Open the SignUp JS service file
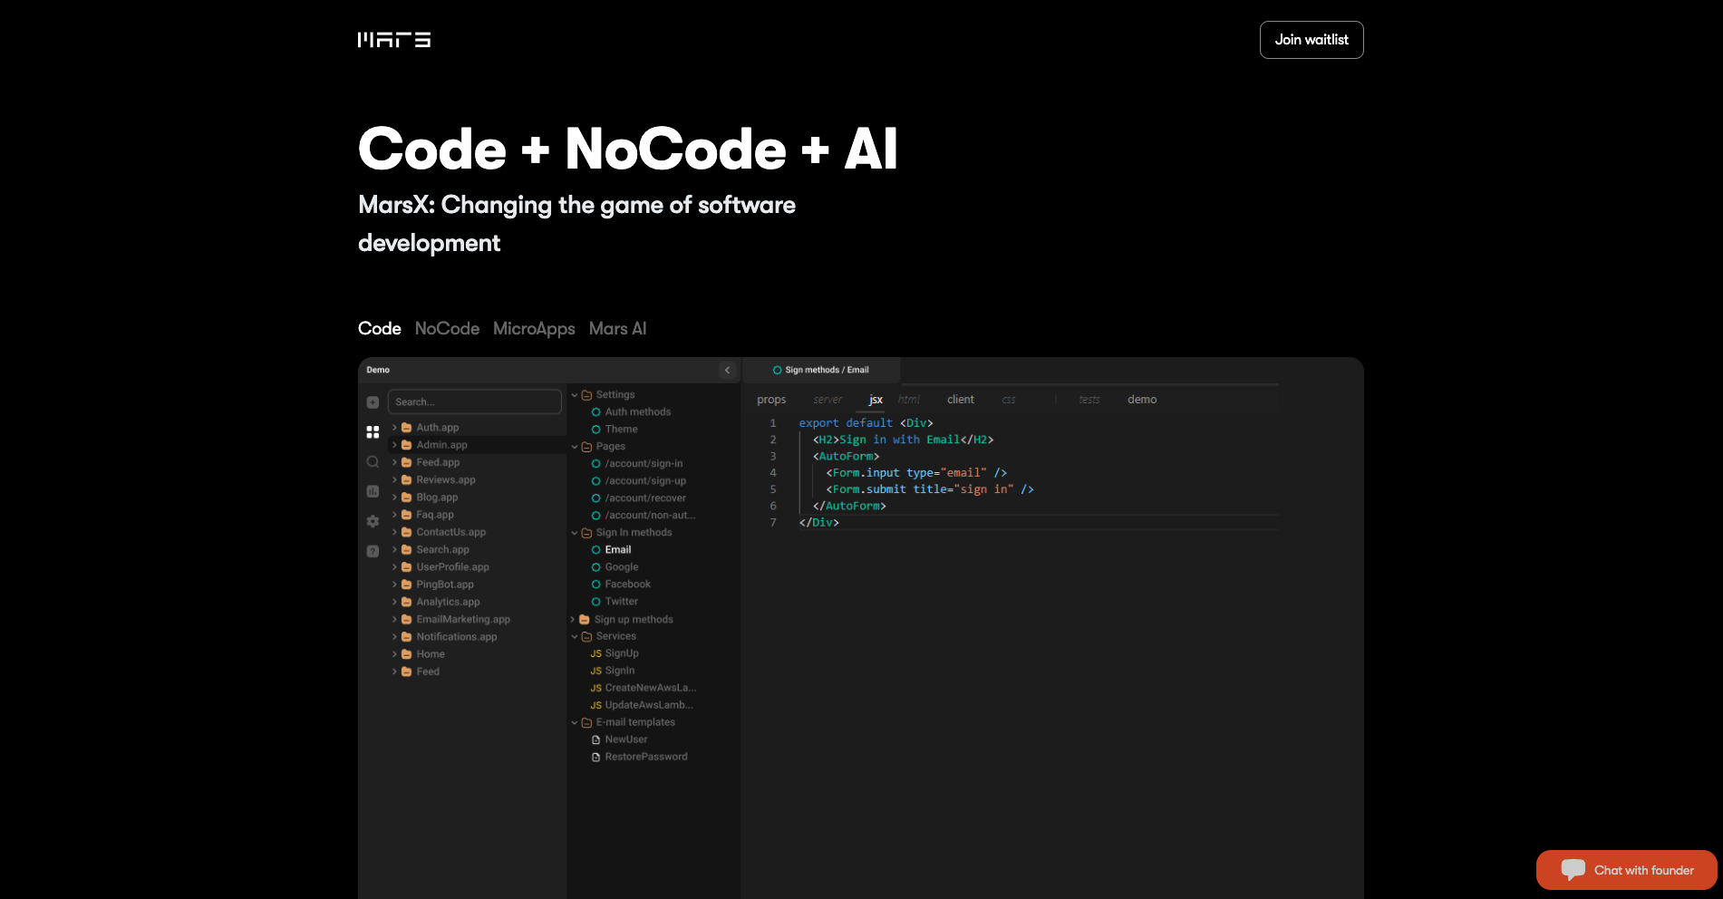The width and height of the screenshot is (1723, 899). click(x=621, y=653)
